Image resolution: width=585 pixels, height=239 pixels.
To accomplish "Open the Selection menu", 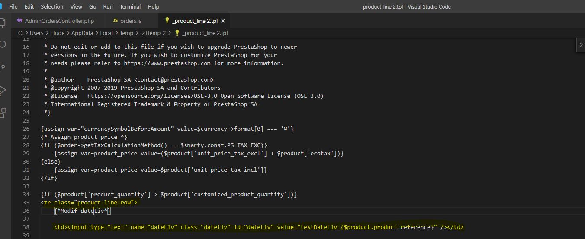I will [x=52, y=6].
